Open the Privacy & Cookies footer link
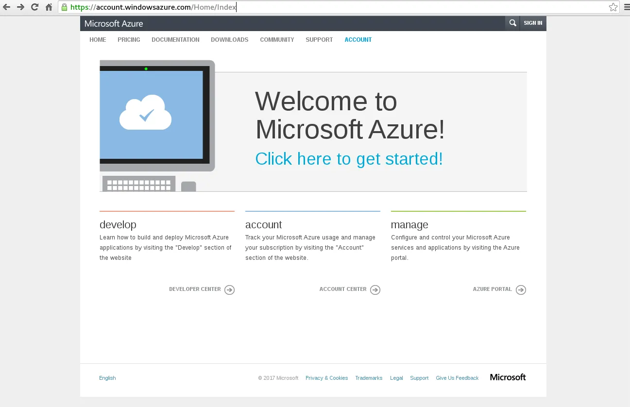 [326, 378]
